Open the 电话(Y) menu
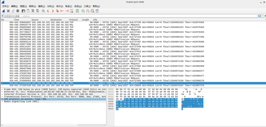Image resolution: width=266 pixels, height=127 pixels. click(68, 6)
